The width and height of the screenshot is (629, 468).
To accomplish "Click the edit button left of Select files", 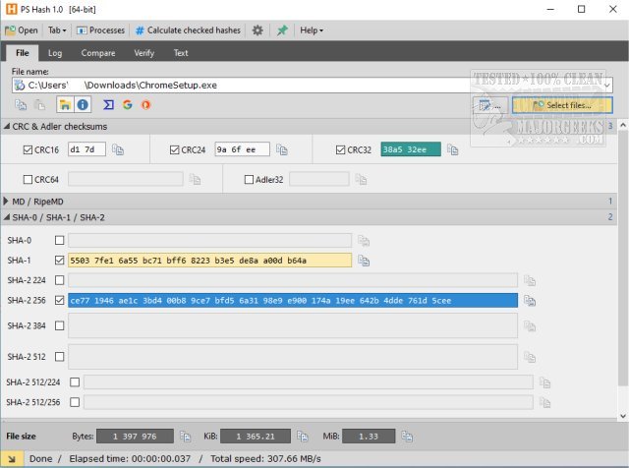I will (x=490, y=105).
